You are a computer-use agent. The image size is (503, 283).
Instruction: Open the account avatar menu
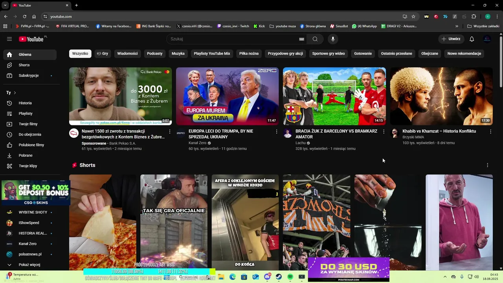(x=487, y=39)
